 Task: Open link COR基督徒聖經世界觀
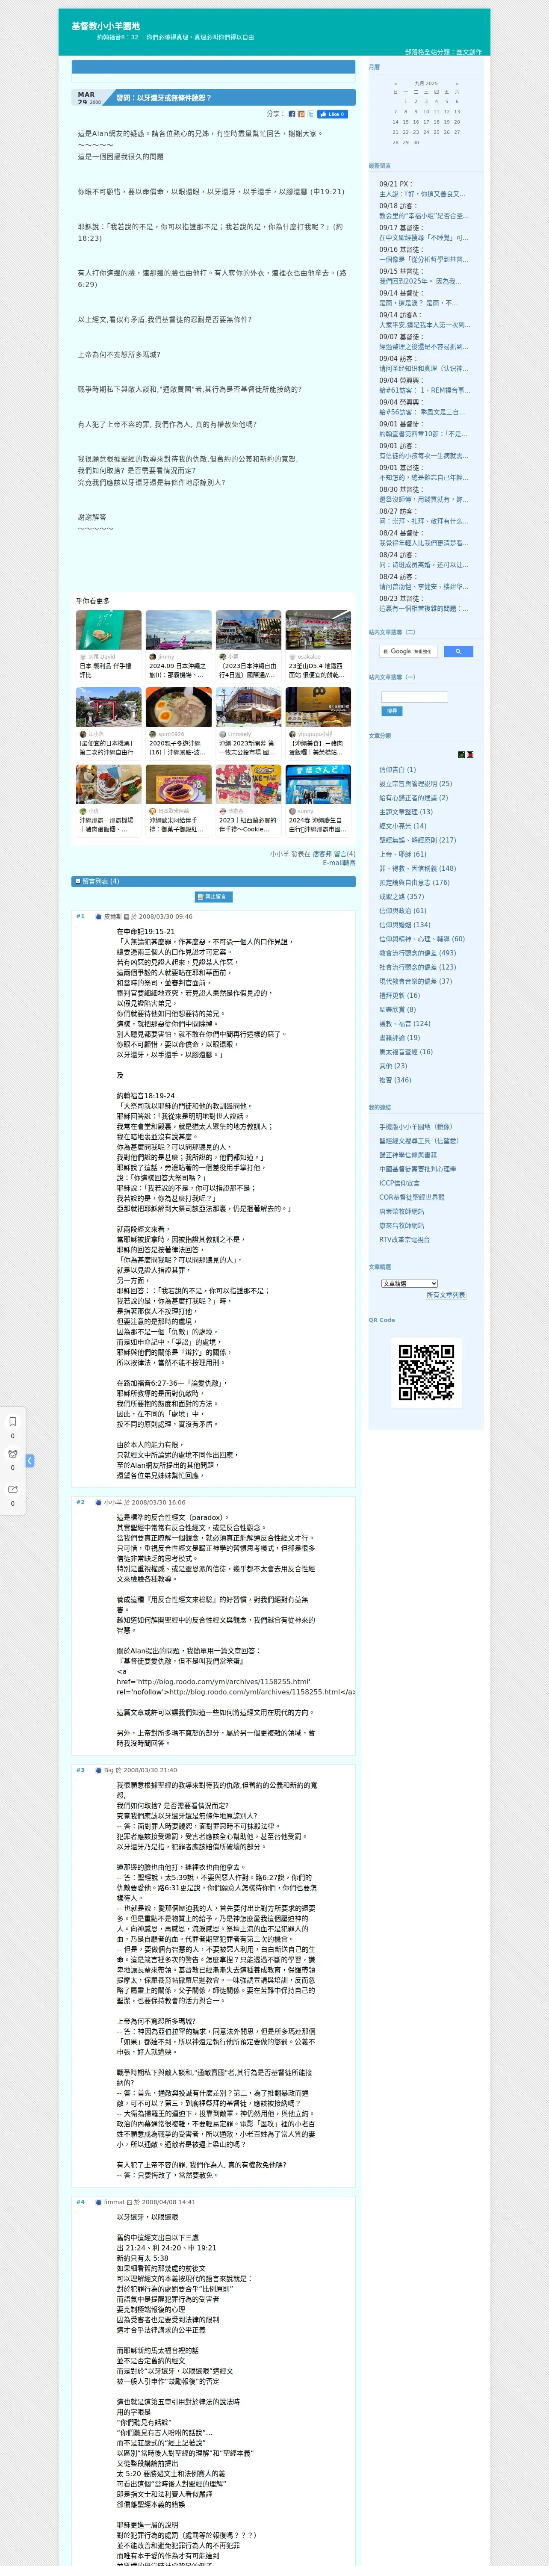point(413,1198)
